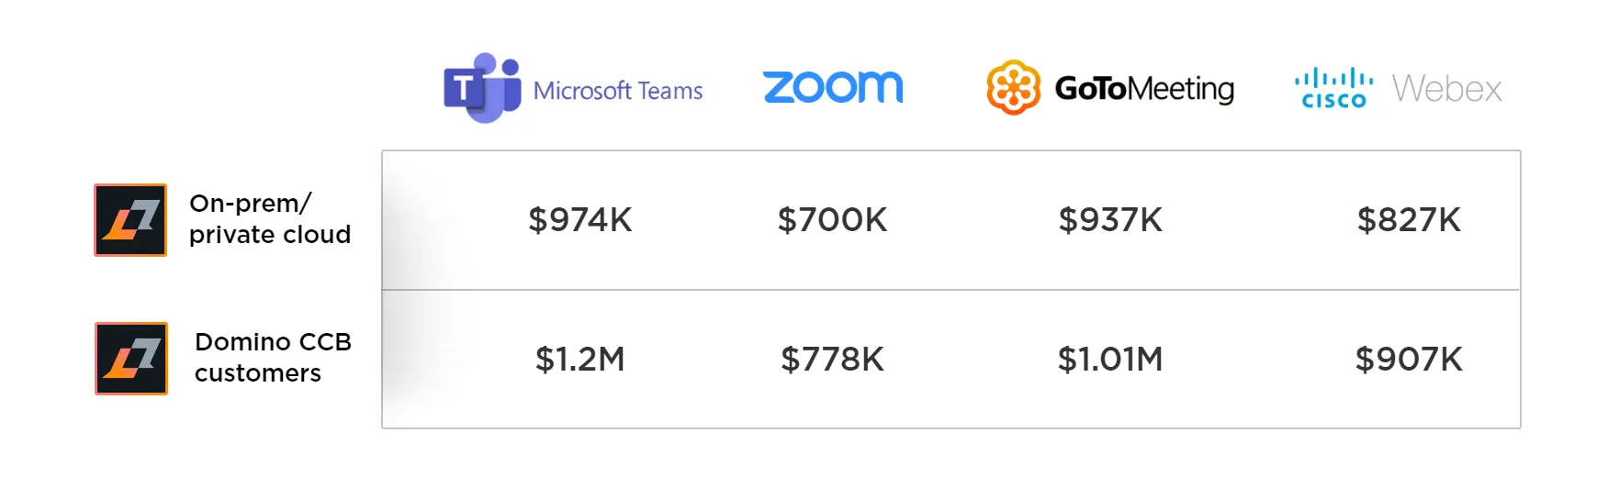Click the divider line between table rows
Viewport: 1608px width, 477px height.
(x=950, y=290)
